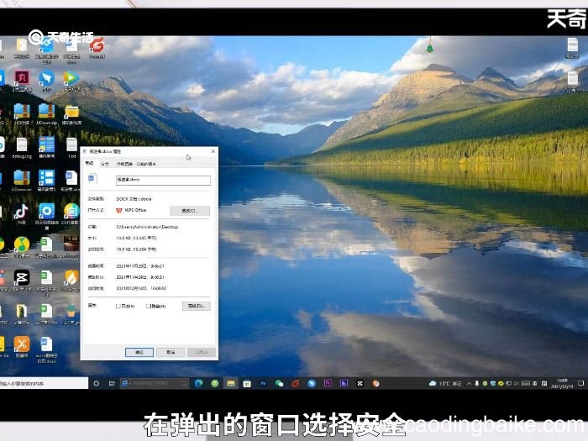The height and width of the screenshot is (441, 588).
Task: Click the green 360 browser taskbar icon
Action: pyautogui.click(x=214, y=383)
